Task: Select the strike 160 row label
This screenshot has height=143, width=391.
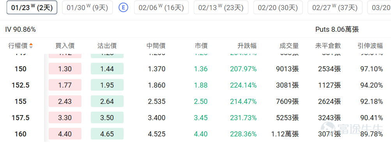Action: 20,134
